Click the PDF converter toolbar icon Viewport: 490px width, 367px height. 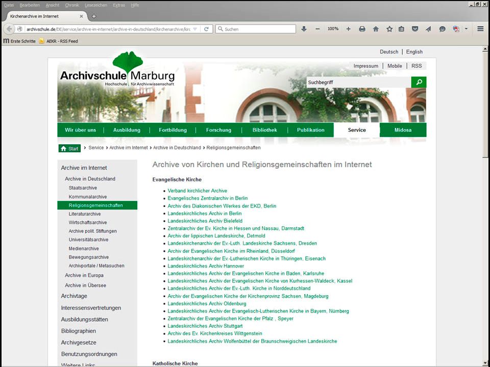(456, 29)
